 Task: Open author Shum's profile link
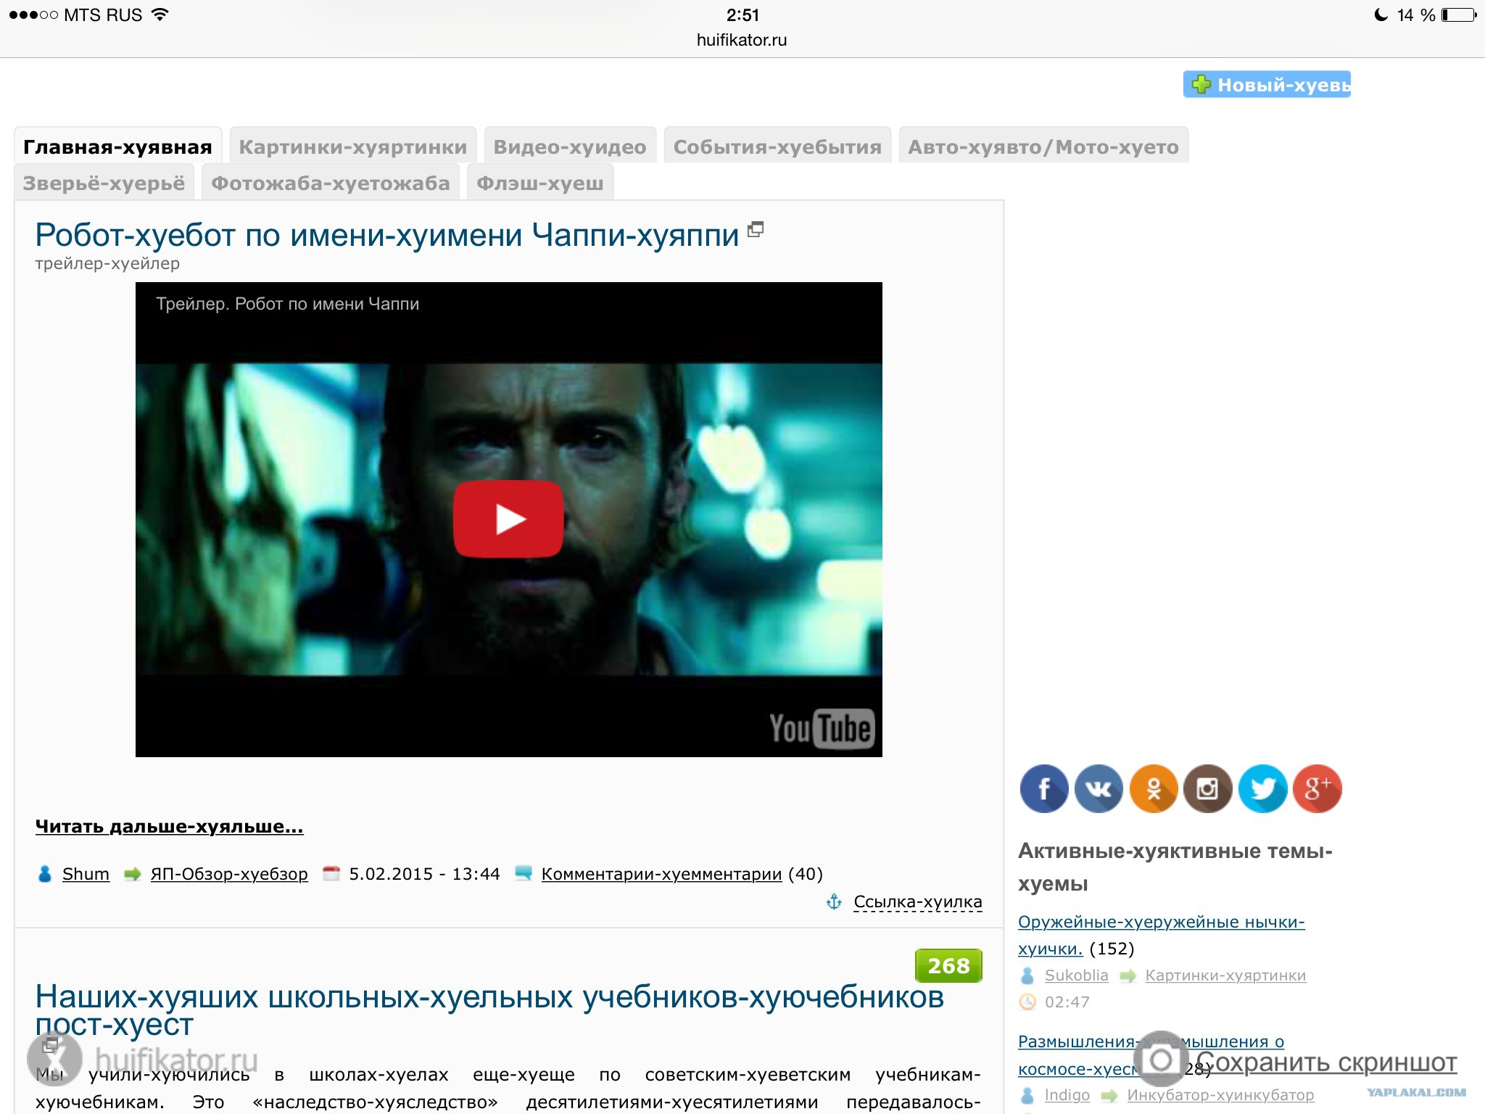86,874
